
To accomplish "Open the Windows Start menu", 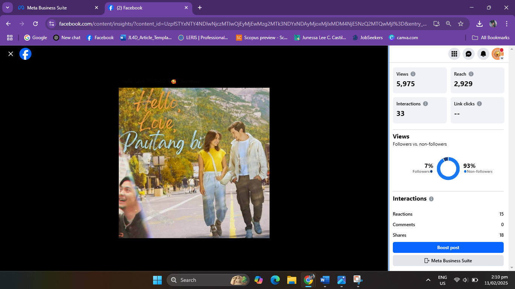I will pyautogui.click(x=157, y=280).
